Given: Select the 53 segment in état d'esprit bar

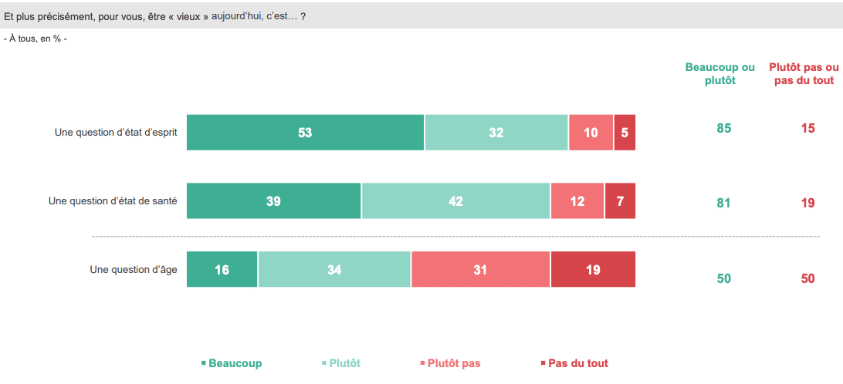Looking at the screenshot, I should tap(306, 132).
